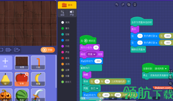Click the 重复执行 repeat block

pyautogui.click(x=91, y=68)
